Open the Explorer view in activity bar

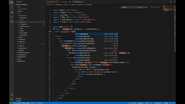[x=12, y=2]
